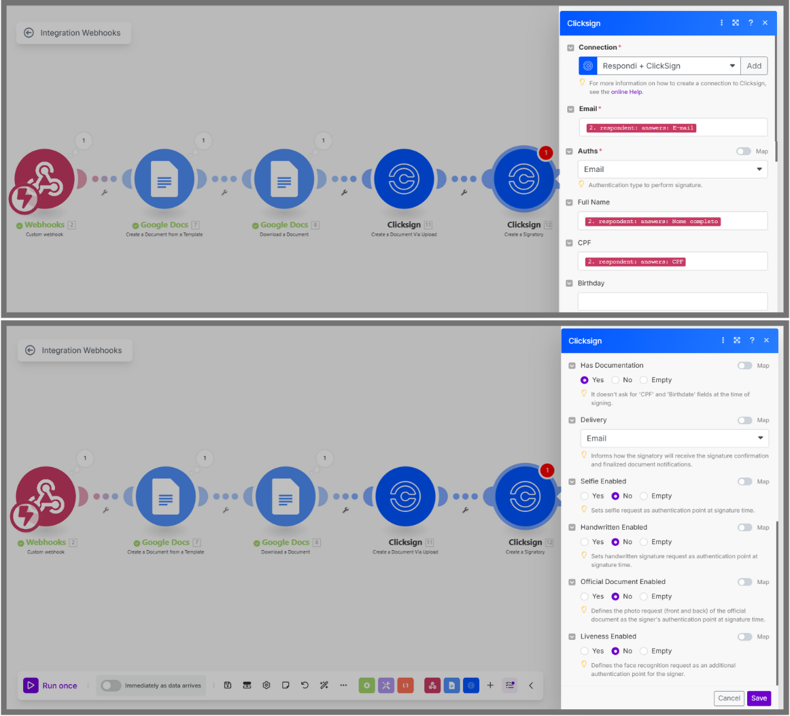The width and height of the screenshot is (790, 716).
Task: Click the blue Google Docs favorite icon in toolbar
Action: coord(451,685)
